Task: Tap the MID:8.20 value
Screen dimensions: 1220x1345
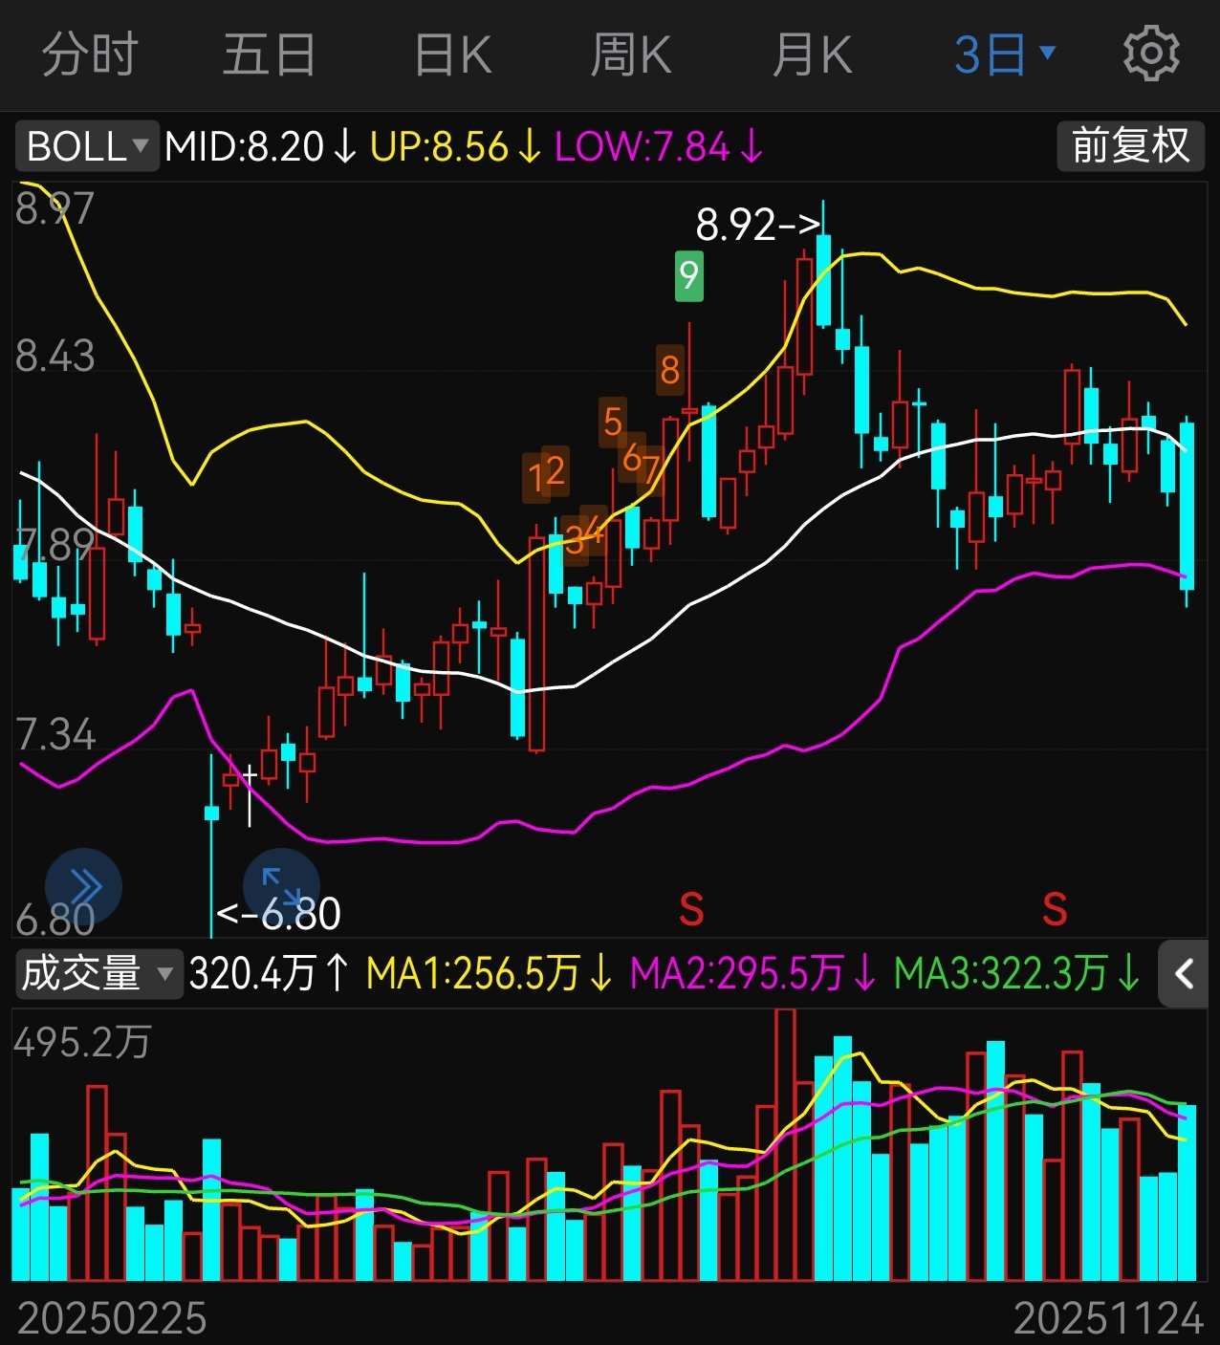Action: pos(260,146)
